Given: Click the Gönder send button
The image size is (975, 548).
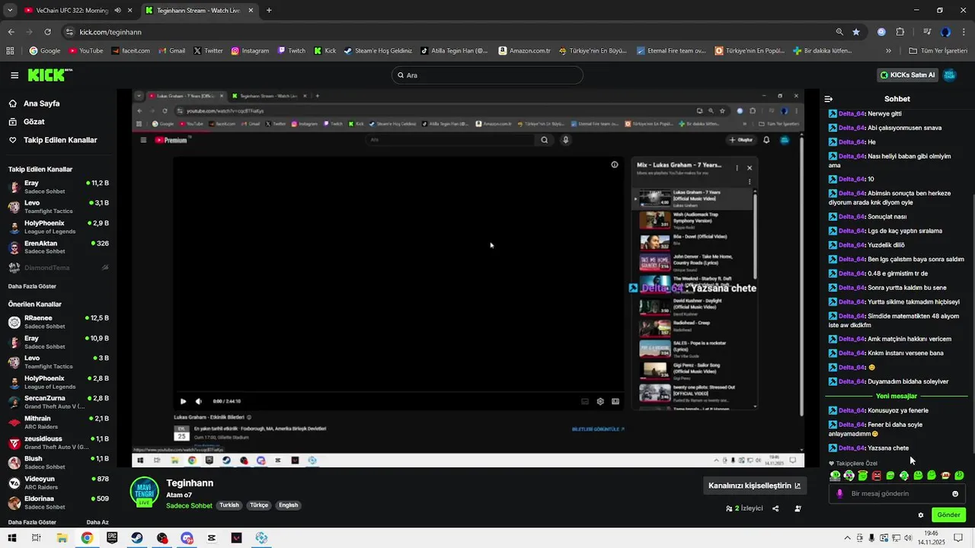Looking at the screenshot, I should coord(948,515).
